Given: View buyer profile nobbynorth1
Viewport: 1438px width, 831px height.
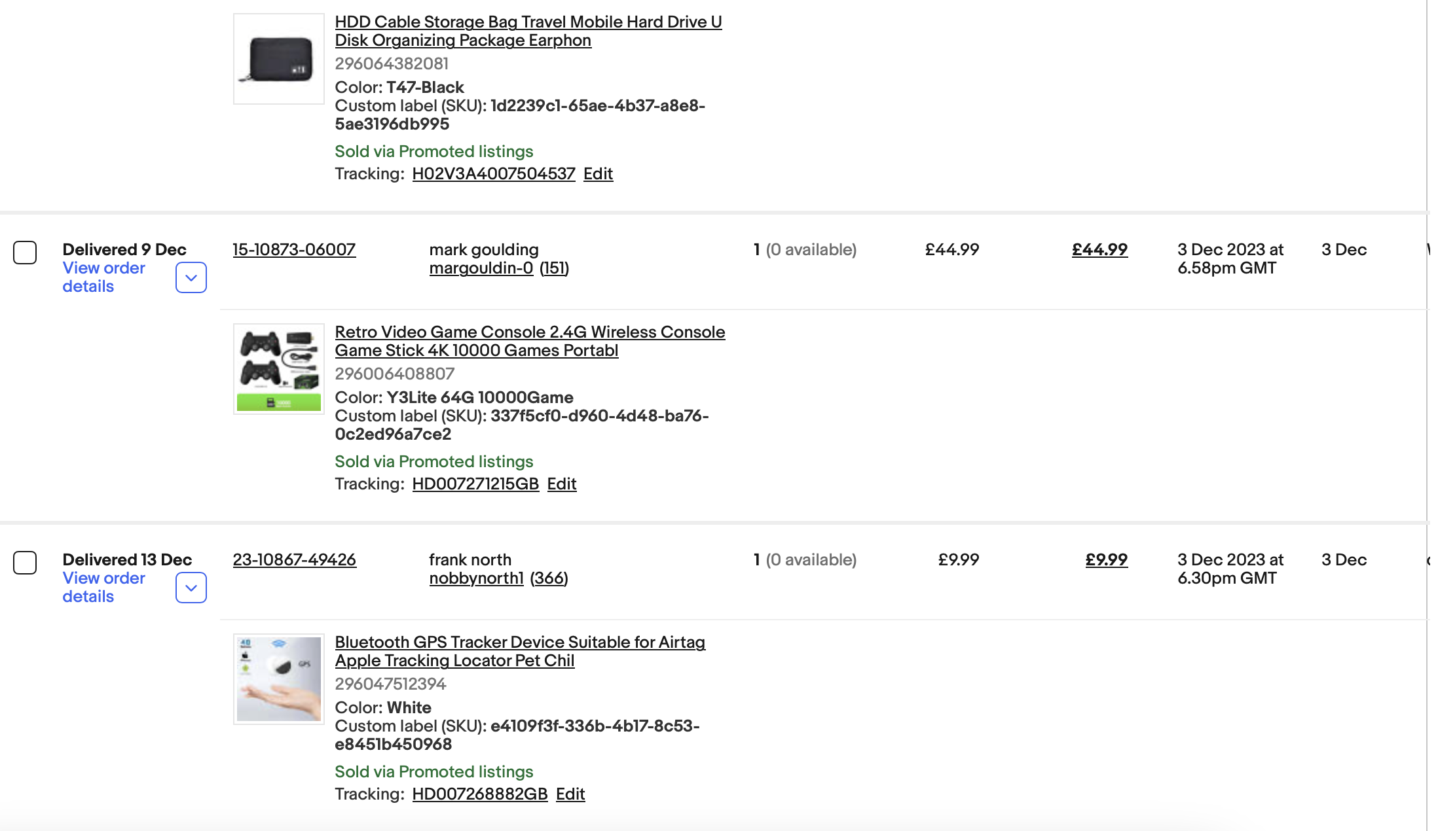Looking at the screenshot, I should [x=476, y=578].
